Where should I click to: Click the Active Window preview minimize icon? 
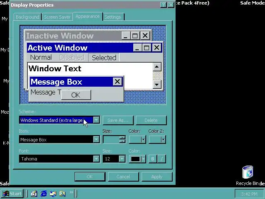coord(137,48)
